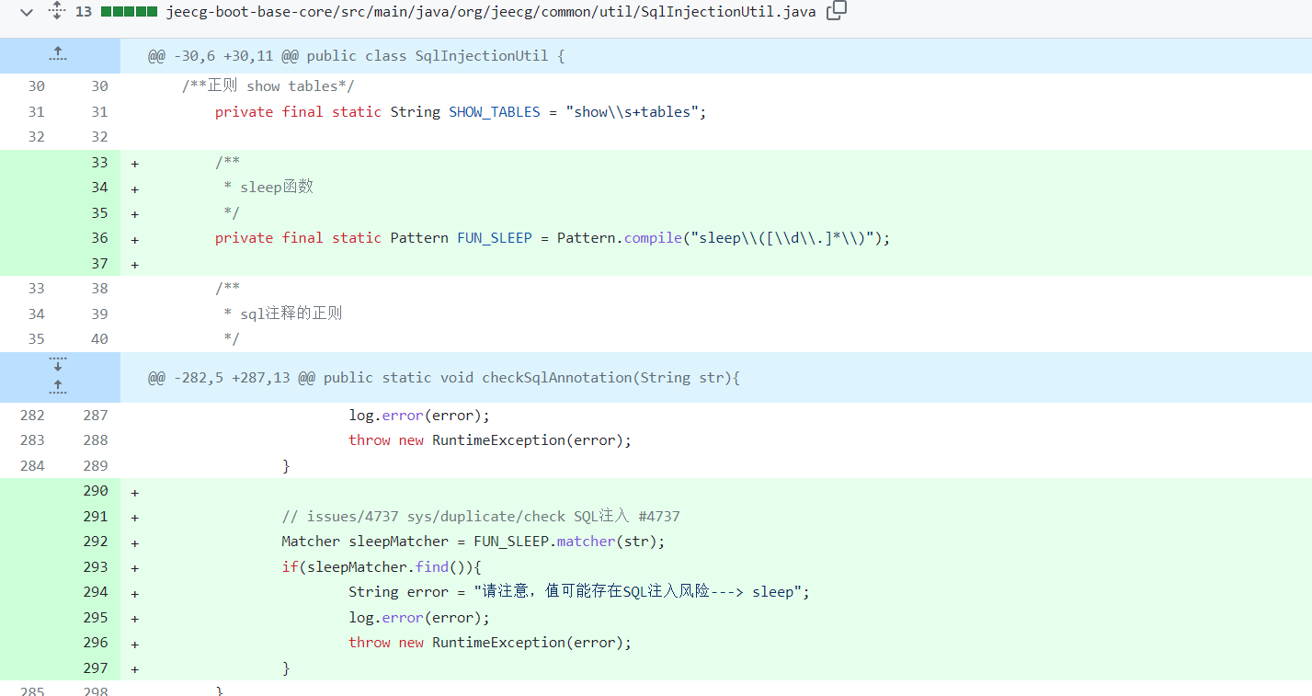Copy the SqlInjectionUtil.java file path
Viewport: 1312px width, 696px height.
click(x=836, y=11)
